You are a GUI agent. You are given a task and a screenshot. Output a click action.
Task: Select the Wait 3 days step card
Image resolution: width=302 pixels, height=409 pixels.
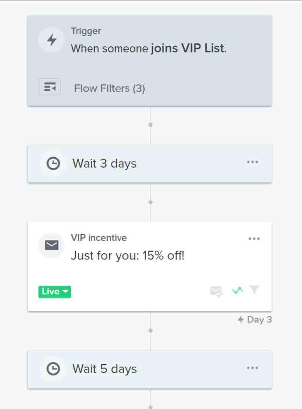tap(150, 163)
